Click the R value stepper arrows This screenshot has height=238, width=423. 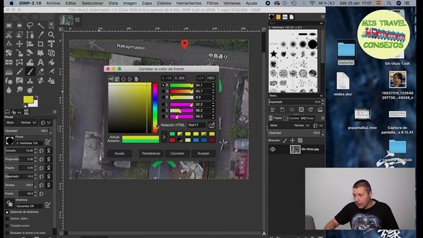[213, 85]
